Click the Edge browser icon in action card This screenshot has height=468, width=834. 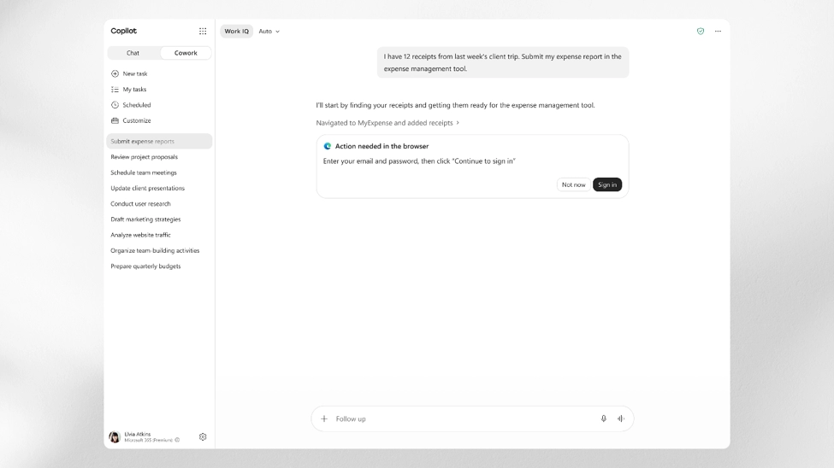point(328,146)
